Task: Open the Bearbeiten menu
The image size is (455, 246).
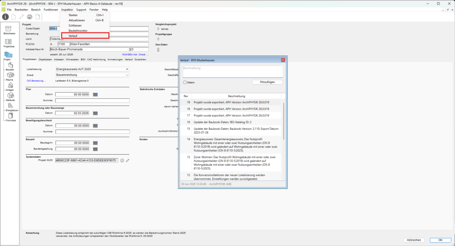Action: pos(21,10)
